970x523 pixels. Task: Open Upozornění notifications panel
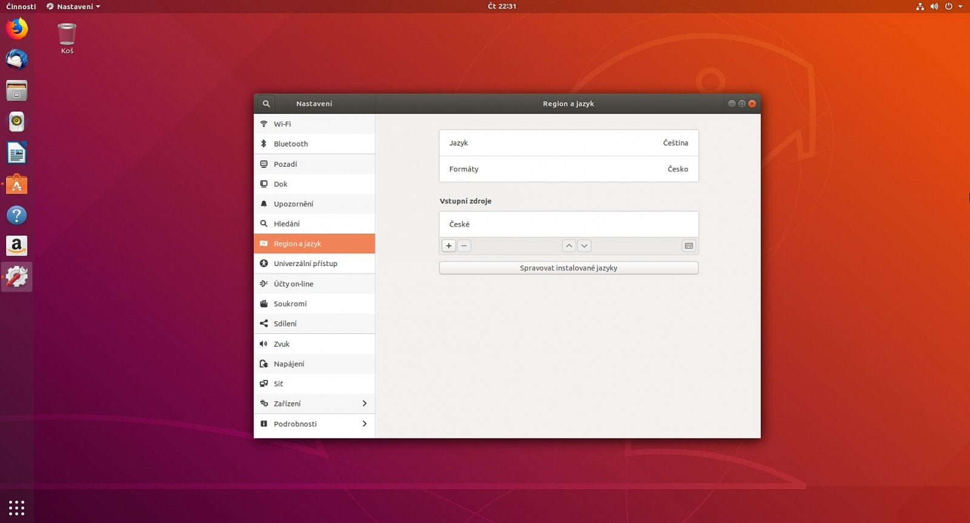[x=314, y=204]
